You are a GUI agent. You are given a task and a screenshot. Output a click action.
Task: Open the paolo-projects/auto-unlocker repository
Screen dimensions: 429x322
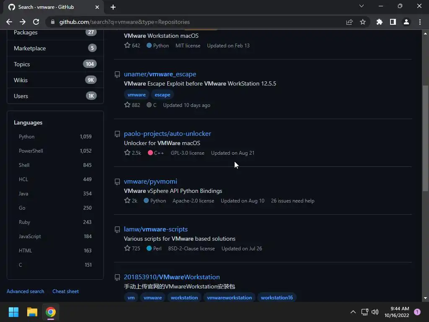tap(168, 134)
